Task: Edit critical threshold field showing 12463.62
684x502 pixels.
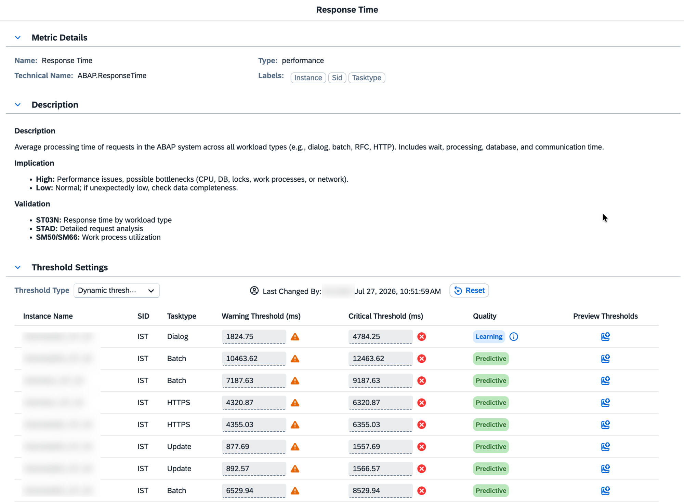Action: [380, 359]
